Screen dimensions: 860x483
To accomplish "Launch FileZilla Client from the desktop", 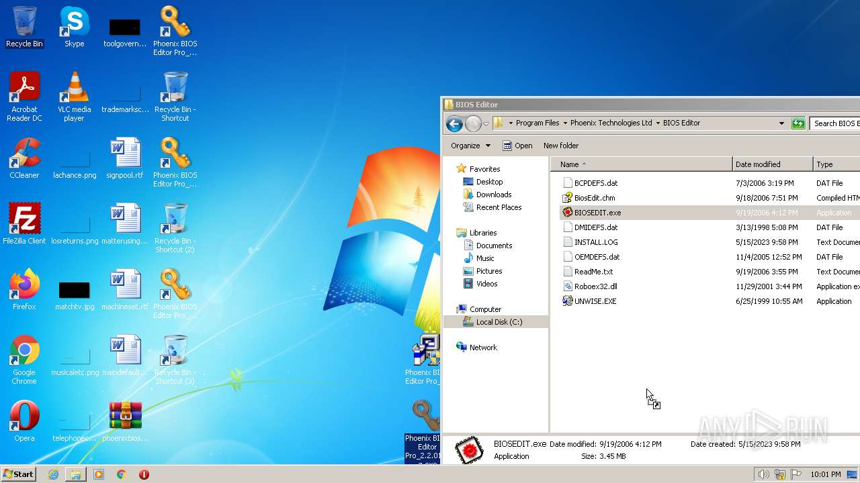I will pos(24,224).
